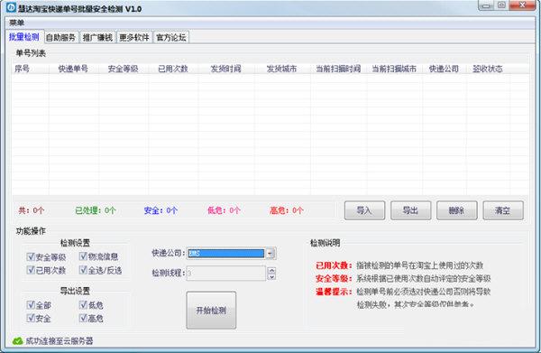Image resolution: width=541 pixels, height=353 pixels.
Task: Sort by 安全等级 column header
Action: pyautogui.click(x=123, y=69)
